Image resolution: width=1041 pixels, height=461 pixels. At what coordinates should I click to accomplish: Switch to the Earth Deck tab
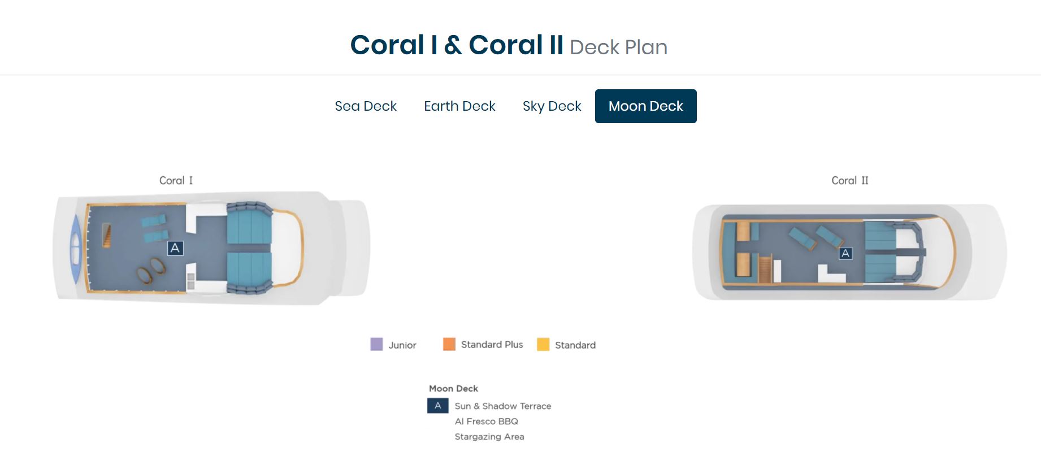[459, 106]
